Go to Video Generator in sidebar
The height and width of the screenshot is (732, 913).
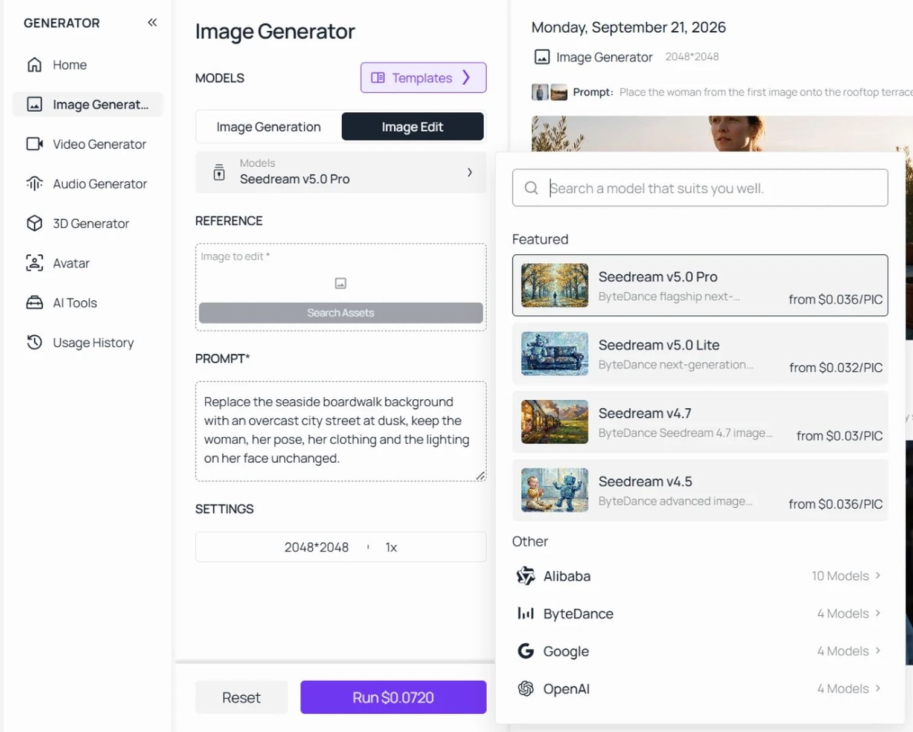100,144
